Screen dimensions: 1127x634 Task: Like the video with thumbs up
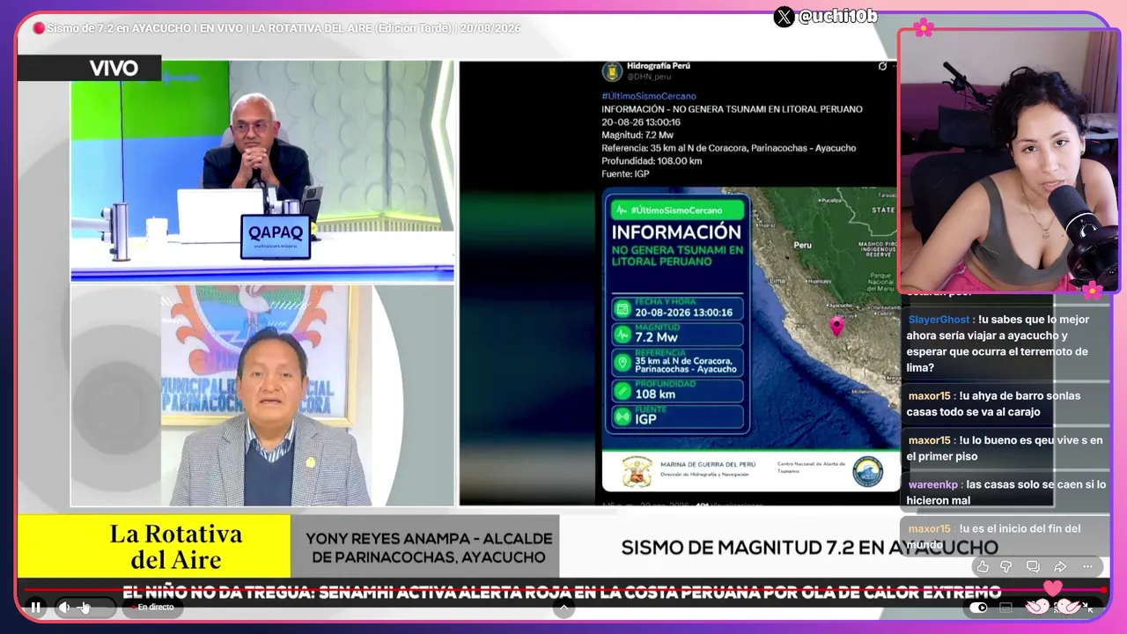pos(983,566)
